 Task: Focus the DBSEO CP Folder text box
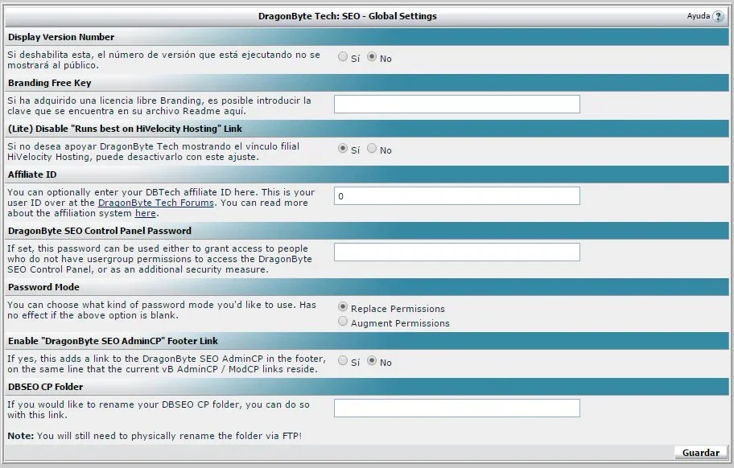pyautogui.click(x=457, y=408)
